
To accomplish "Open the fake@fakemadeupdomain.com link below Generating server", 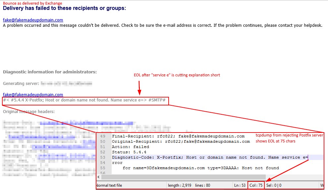I will (33, 95).
